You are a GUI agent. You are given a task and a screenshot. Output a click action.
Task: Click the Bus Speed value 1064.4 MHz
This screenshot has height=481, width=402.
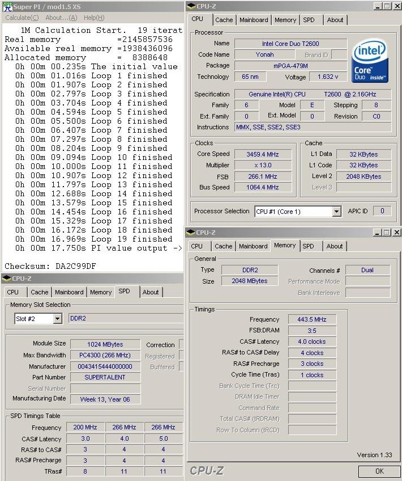pyautogui.click(x=263, y=187)
